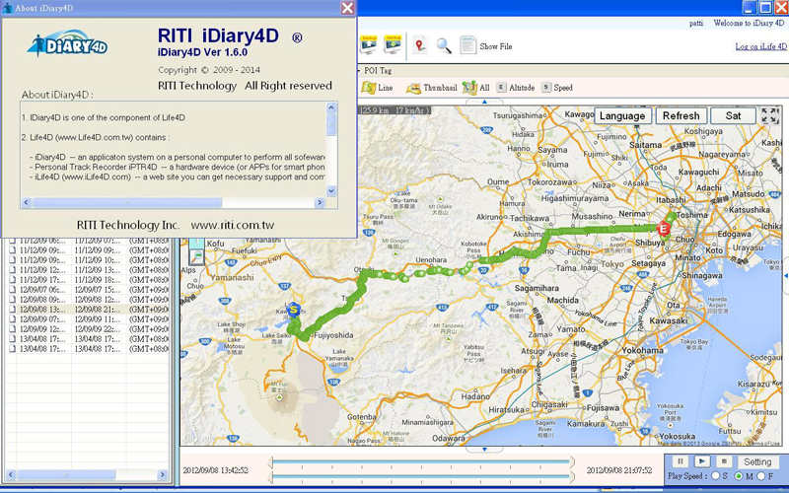Select the Thumbnail display icon
The image size is (789, 493).
(x=413, y=88)
